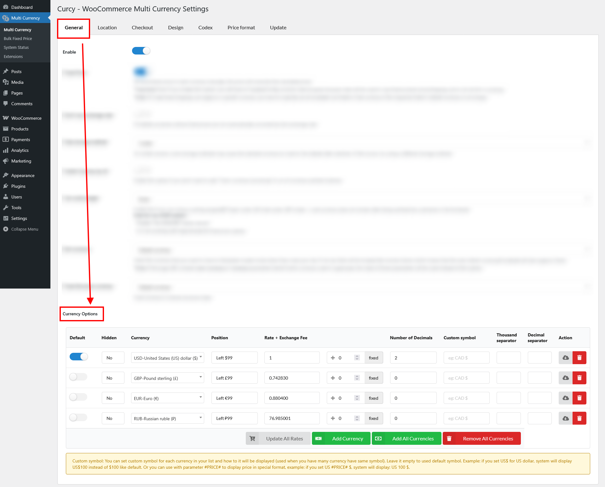Delete the GBP currency row with trash icon
This screenshot has height=487, width=605.
click(x=579, y=378)
